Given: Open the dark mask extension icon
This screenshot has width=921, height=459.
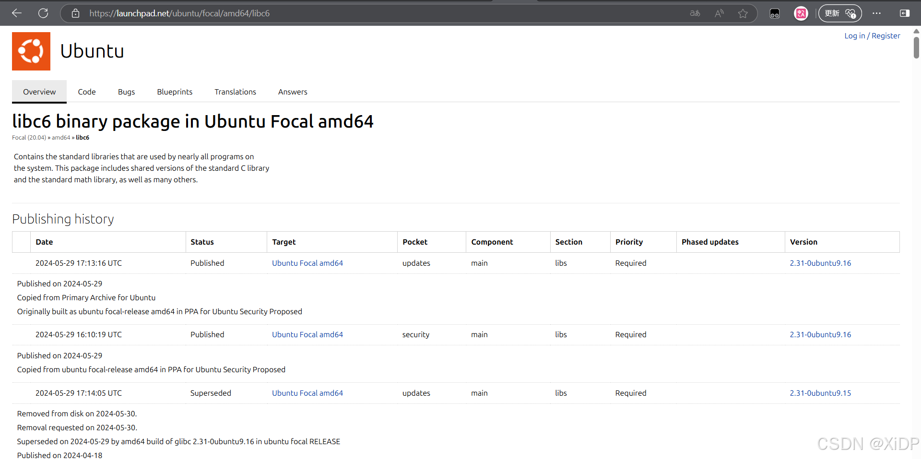Looking at the screenshot, I should click(775, 13).
